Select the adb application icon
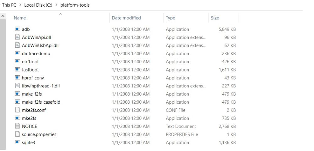Viewport: 314px width, 151px height. pyautogui.click(x=17, y=29)
